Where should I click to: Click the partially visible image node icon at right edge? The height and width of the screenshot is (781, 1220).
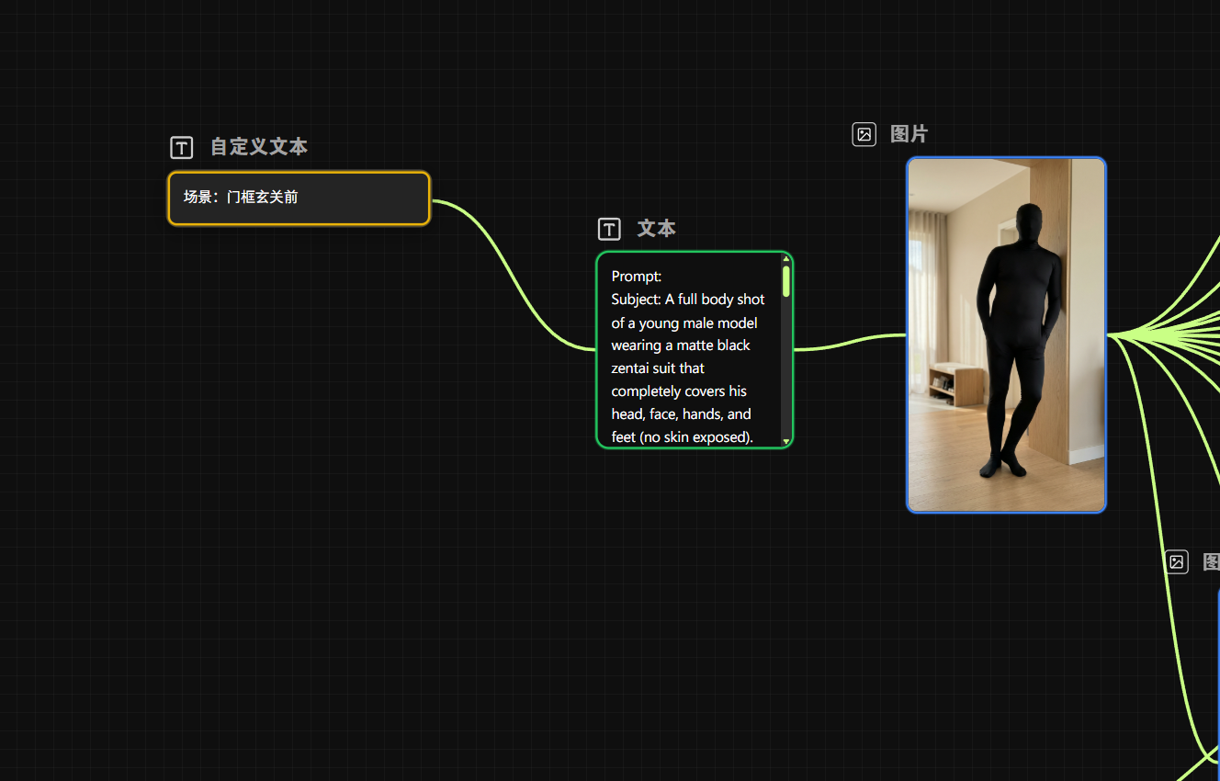pos(1176,561)
